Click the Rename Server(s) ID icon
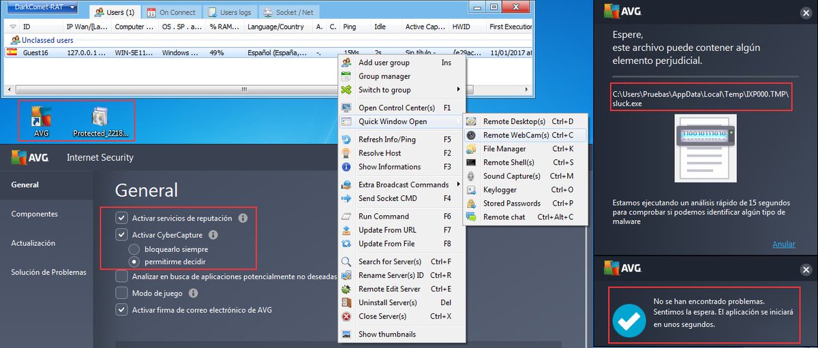 tap(346, 275)
